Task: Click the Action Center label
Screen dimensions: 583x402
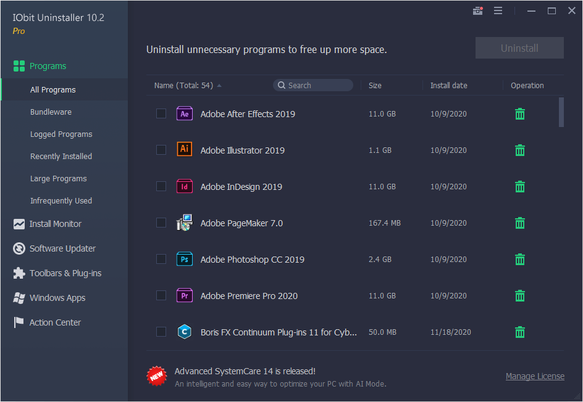Action: (x=55, y=322)
